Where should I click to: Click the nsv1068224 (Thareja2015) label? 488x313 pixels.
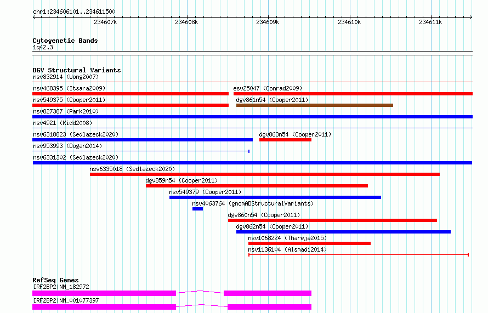coord(287,238)
